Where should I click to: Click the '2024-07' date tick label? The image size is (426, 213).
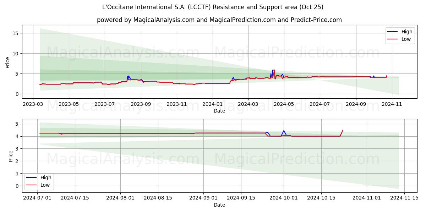(319, 104)
